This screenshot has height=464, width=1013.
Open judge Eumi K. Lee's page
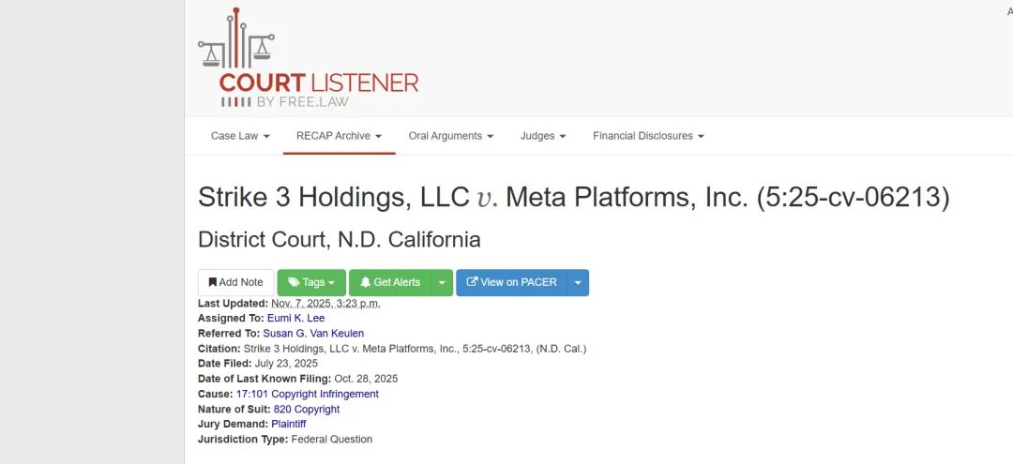(295, 319)
